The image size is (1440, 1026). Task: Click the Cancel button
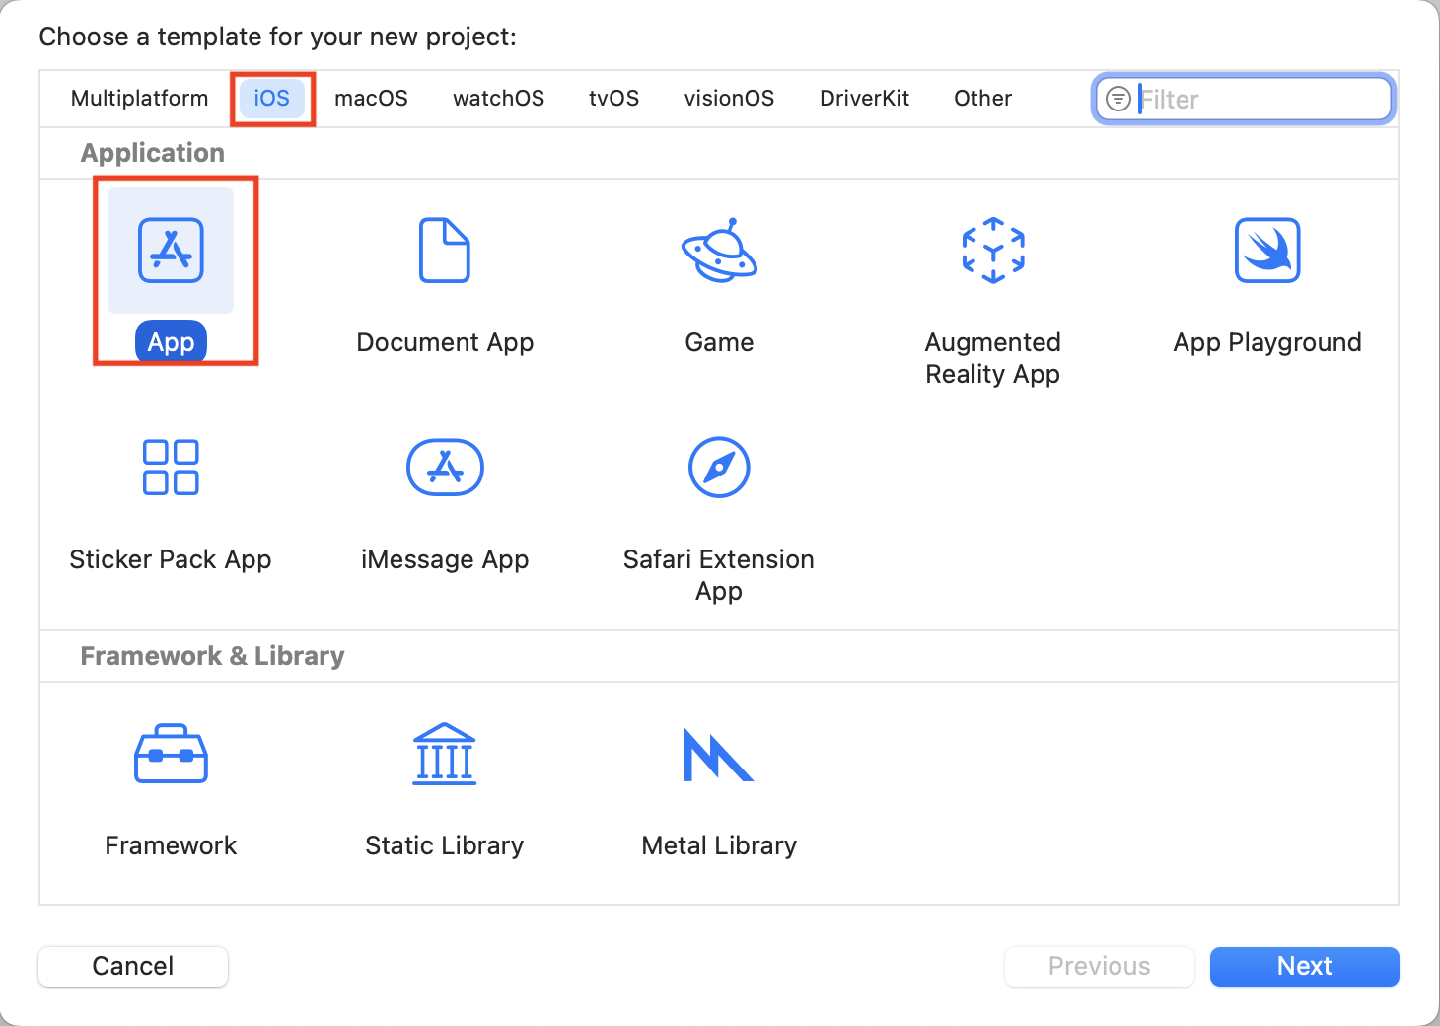tap(133, 966)
